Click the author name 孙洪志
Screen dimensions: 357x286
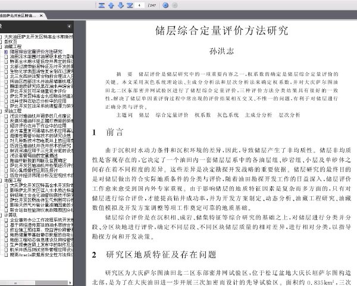click(221, 51)
